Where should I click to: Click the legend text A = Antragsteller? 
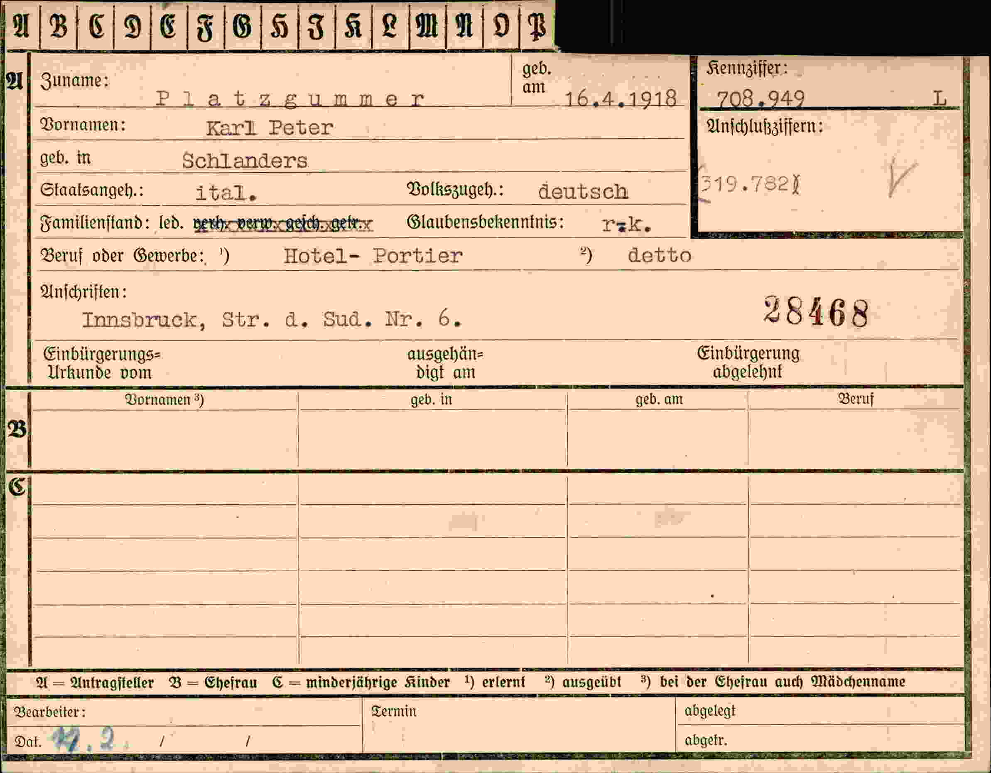coord(95,683)
